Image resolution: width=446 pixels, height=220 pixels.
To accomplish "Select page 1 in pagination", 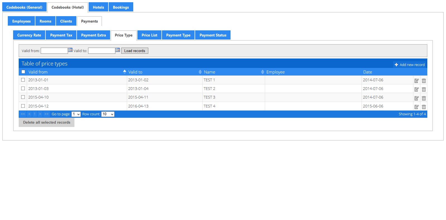I will pos(35,114).
